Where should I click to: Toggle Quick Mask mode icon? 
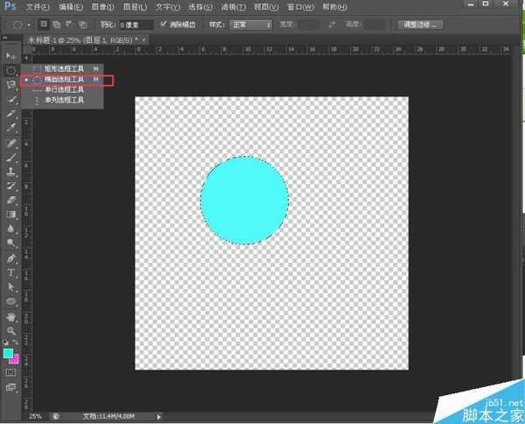12,372
